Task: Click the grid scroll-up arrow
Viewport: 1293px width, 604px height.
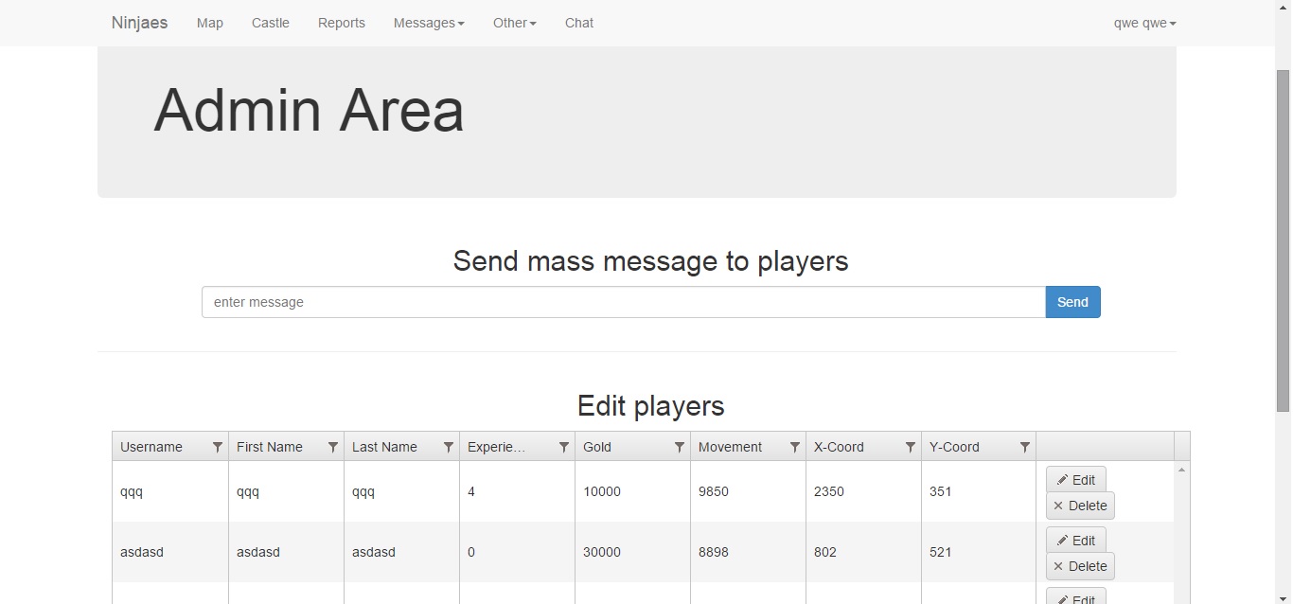Action: point(1181,470)
